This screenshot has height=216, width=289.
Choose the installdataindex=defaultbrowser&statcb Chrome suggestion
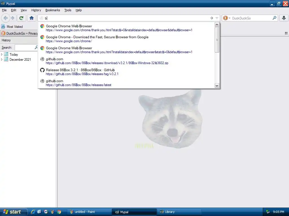126,50
